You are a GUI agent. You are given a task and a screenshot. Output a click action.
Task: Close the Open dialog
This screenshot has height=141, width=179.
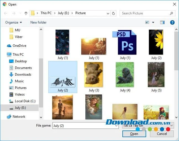(174, 4)
